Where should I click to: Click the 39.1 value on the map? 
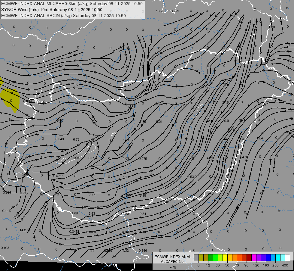tap(242, 120)
